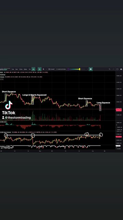
Task: Expand the timeframe dropdown arrow after 4h
Action: click(x=37, y=69)
